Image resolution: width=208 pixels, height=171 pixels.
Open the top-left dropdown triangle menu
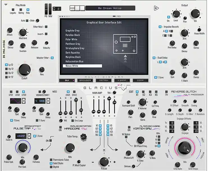pos(6,5)
